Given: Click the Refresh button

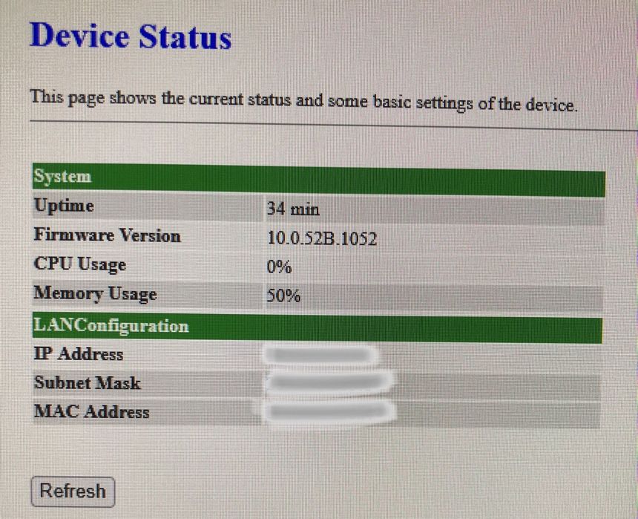Looking at the screenshot, I should coord(73,492).
